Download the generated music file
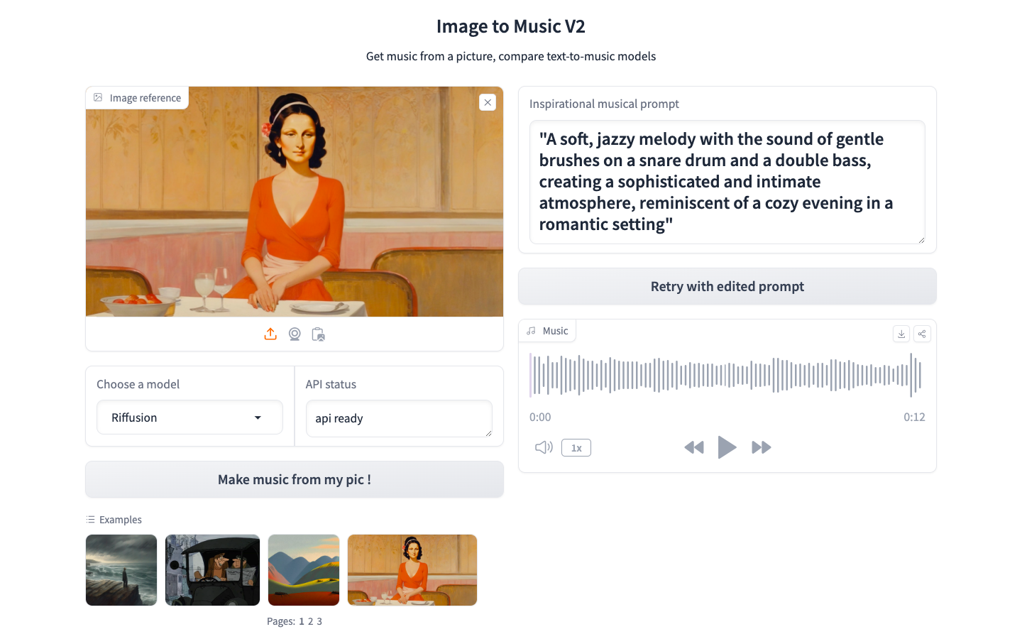The image size is (1022, 639). pos(901,334)
